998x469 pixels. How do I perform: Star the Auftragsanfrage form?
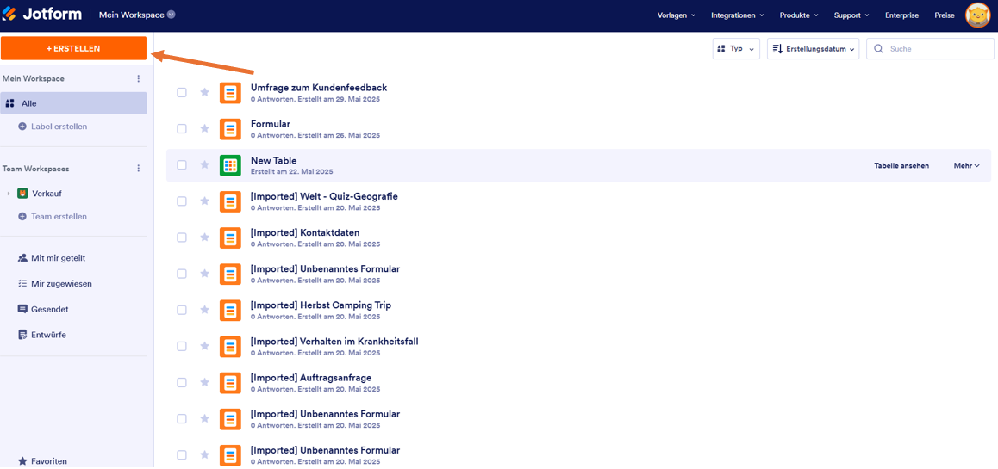pos(204,382)
